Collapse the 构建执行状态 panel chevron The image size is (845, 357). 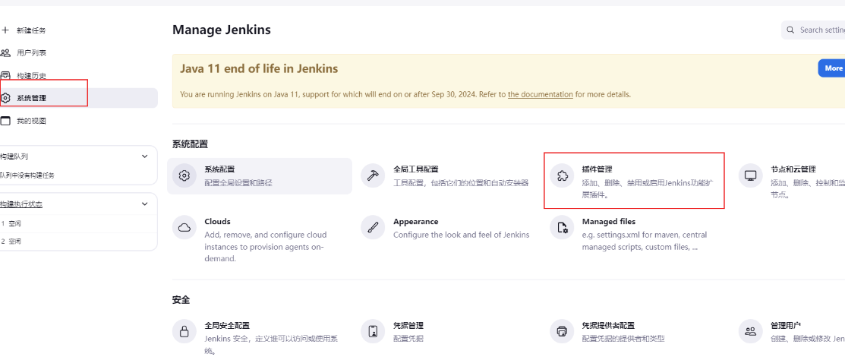point(145,204)
